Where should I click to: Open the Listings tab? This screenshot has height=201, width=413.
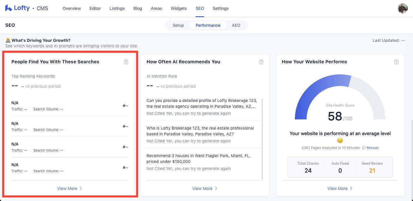[117, 8]
